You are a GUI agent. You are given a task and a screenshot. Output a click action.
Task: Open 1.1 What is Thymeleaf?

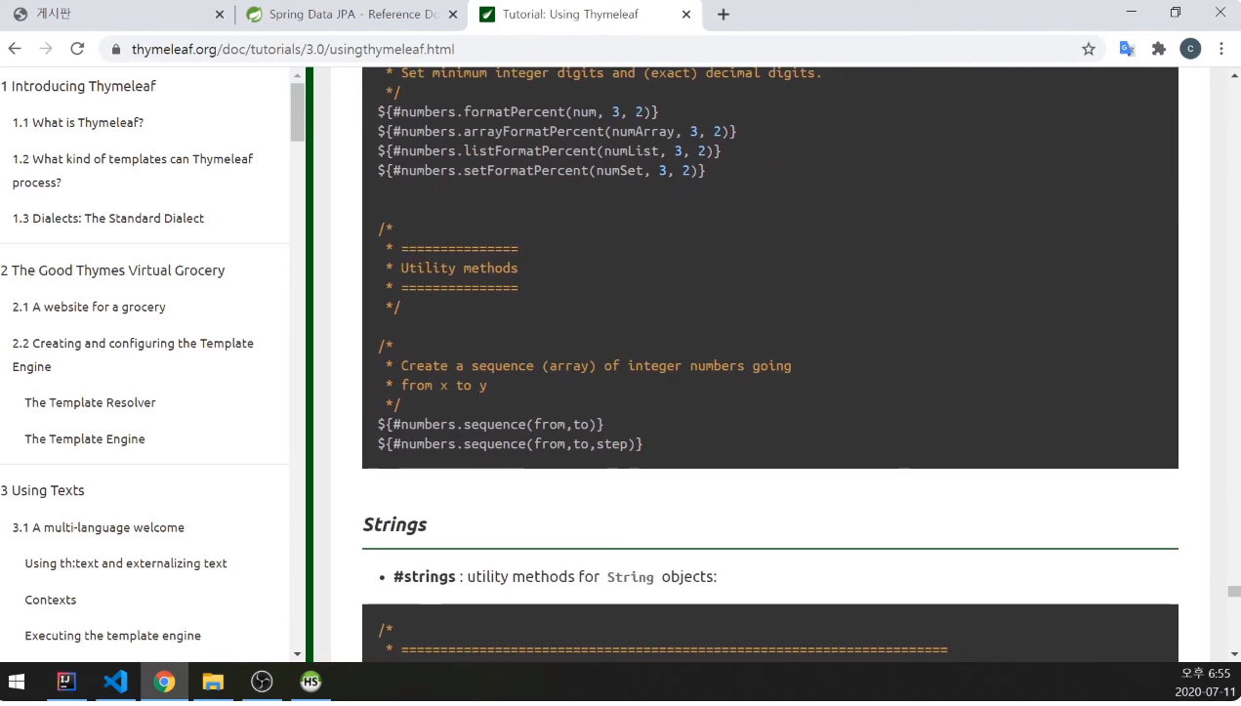pyautogui.click(x=78, y=123)
